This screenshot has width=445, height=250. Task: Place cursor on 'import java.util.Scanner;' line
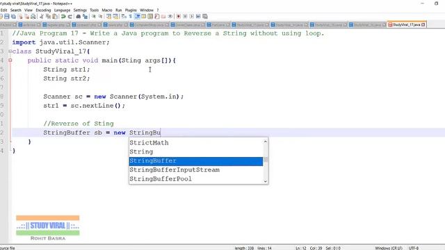click(60, 42)
